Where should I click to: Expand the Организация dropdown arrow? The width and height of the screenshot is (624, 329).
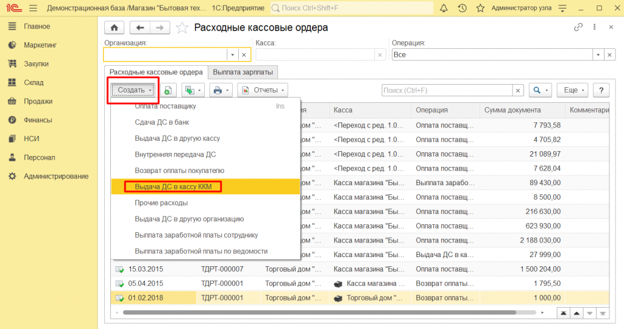232,55
